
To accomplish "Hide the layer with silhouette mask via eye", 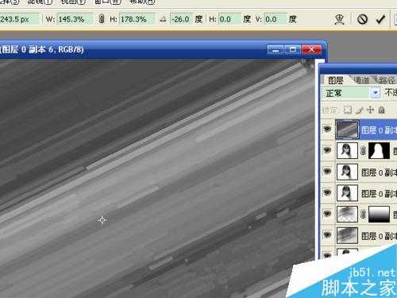I will [327, 150].
